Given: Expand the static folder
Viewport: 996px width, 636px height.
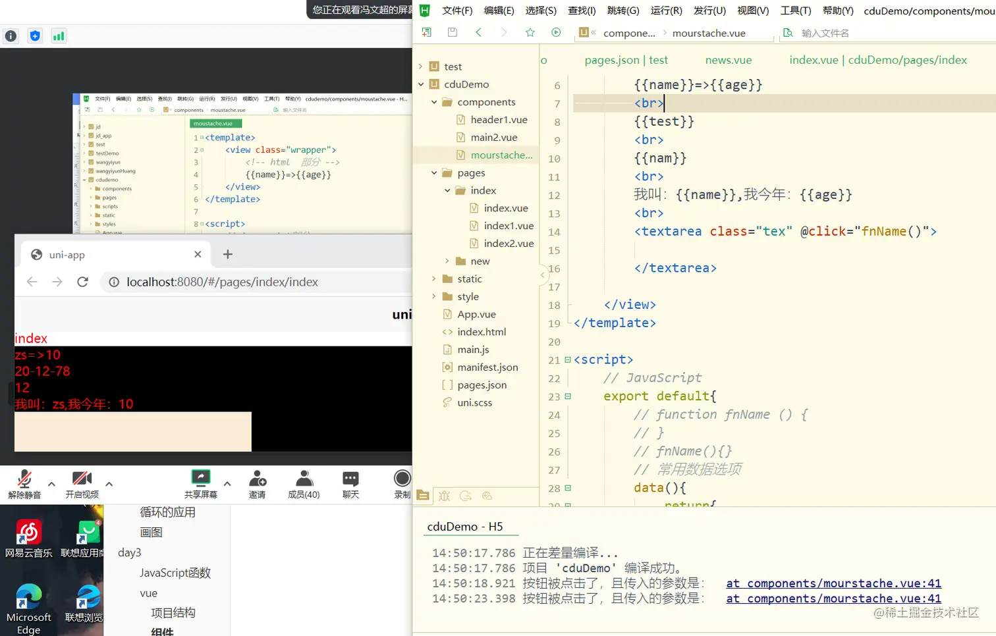Looking at the screenshot, I should (434, 279).
